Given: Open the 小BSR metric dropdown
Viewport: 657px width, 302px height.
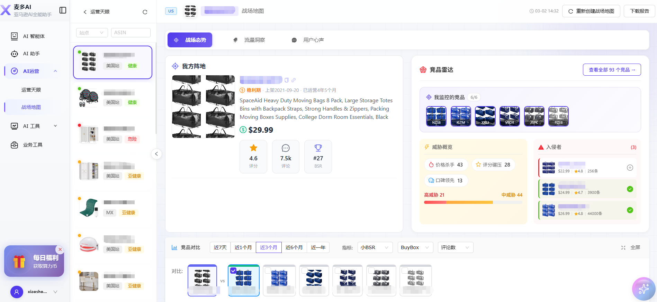Looking at the screenshot, I should [x=375, y=247].
